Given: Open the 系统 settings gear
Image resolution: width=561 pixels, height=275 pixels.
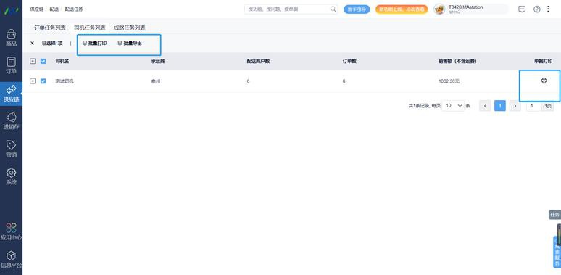Looking at the screenshot, I should coord(11,176).
